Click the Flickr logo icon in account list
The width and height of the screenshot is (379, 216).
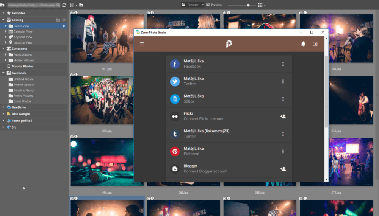click(x=175, y=117)
